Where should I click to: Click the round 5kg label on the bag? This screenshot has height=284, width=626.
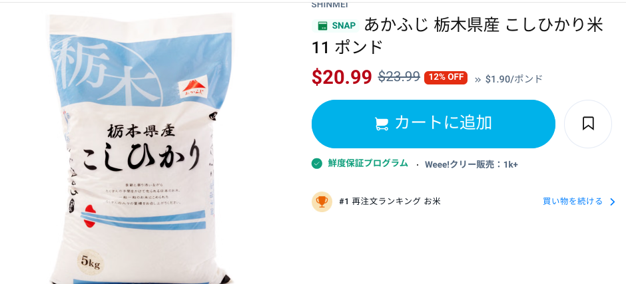pyautogui.click(x=92, y=261)
